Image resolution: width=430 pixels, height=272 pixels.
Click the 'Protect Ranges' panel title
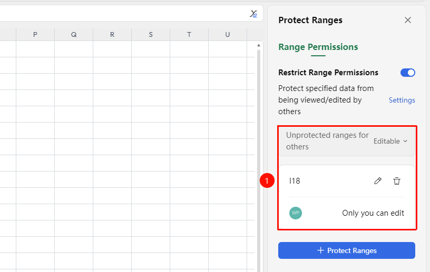(310, 20)
